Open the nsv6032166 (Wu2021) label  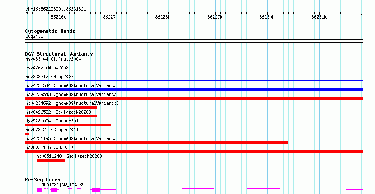point(49,147)
